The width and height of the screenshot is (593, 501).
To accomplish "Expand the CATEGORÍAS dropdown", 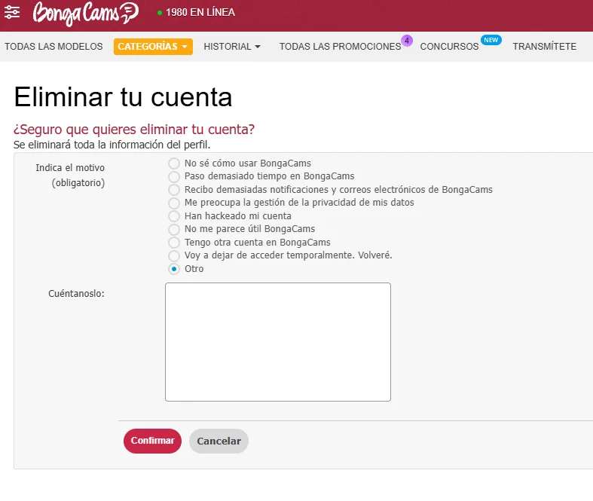I will [x=153, y=47].
